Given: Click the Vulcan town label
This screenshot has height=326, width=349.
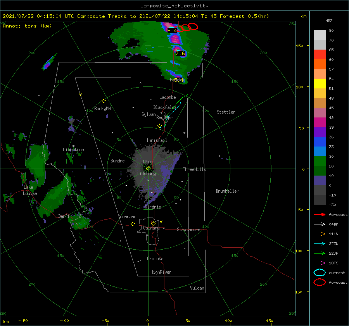Looking at the screenshot, I should click(x=197, y=288).
